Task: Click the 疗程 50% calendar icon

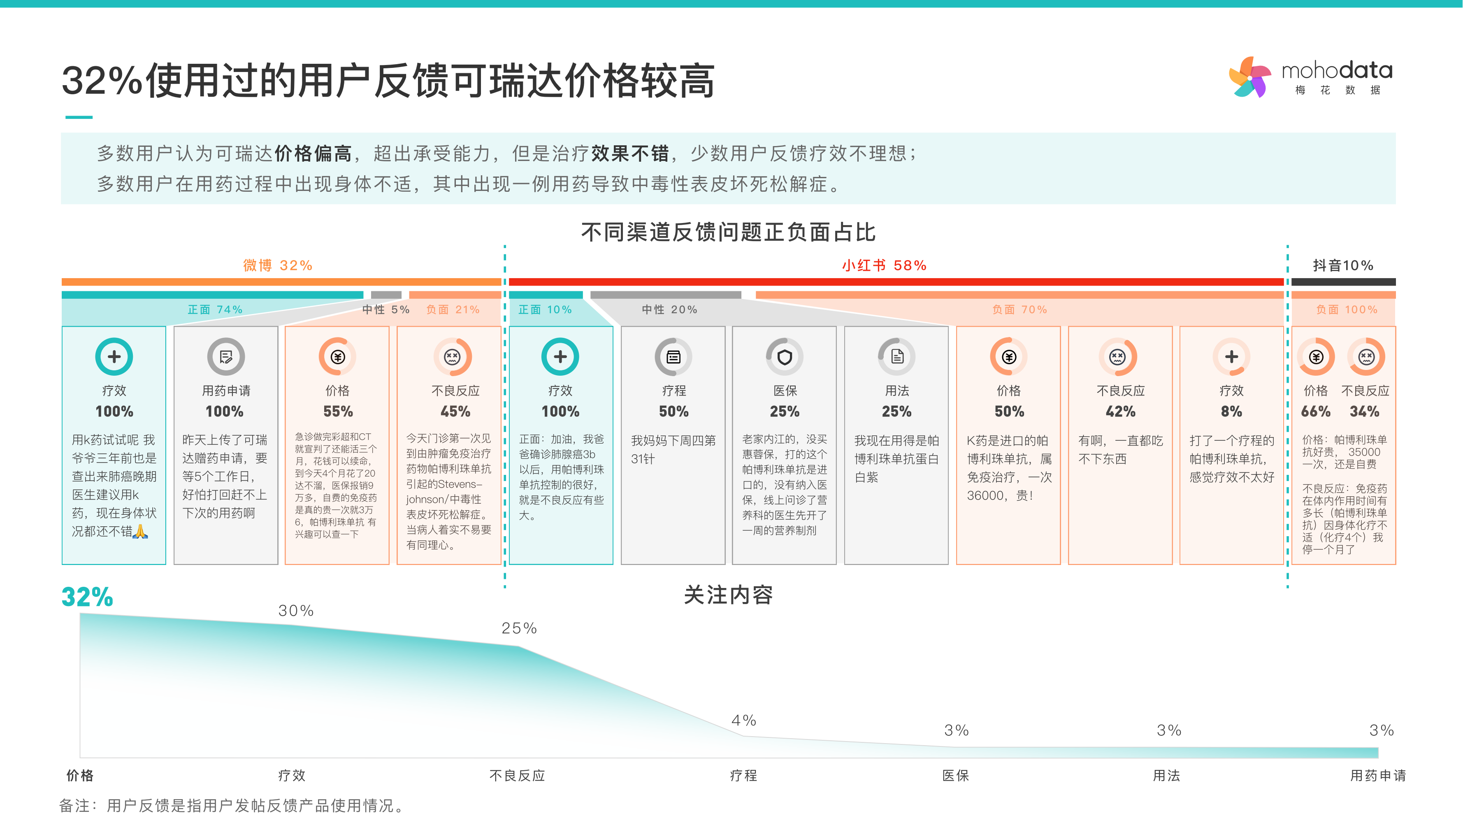Action: pos(673,357)
